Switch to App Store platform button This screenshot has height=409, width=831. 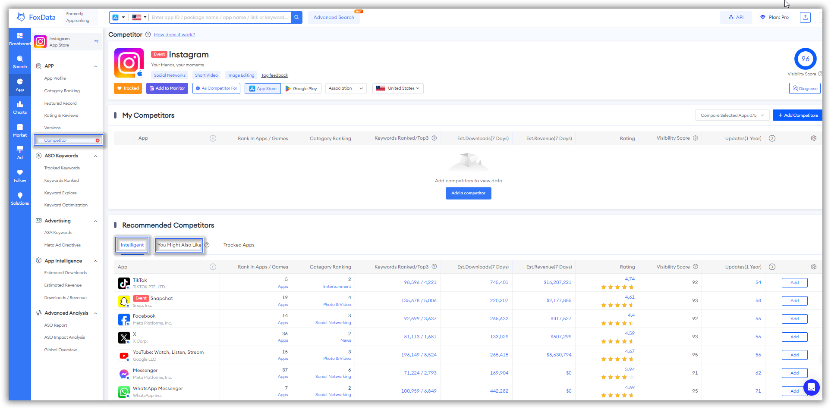pos(263,88)
